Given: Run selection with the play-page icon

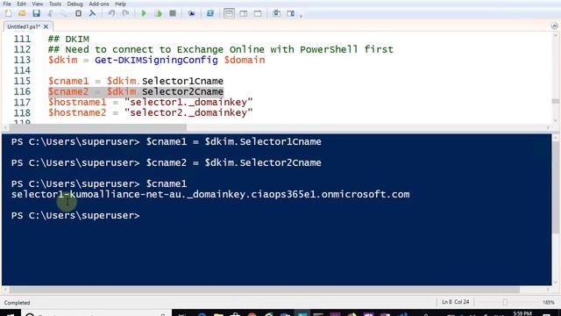Looking at the screenshot, I should point(158,14).
